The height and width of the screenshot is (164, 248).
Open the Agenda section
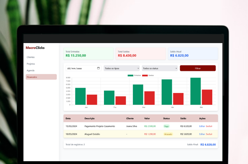click(30, 70)
